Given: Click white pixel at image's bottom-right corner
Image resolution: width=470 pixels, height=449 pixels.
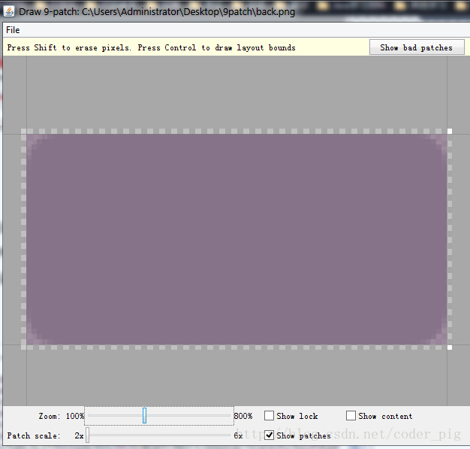Looking at the screenshot, I should pos(450,347).
